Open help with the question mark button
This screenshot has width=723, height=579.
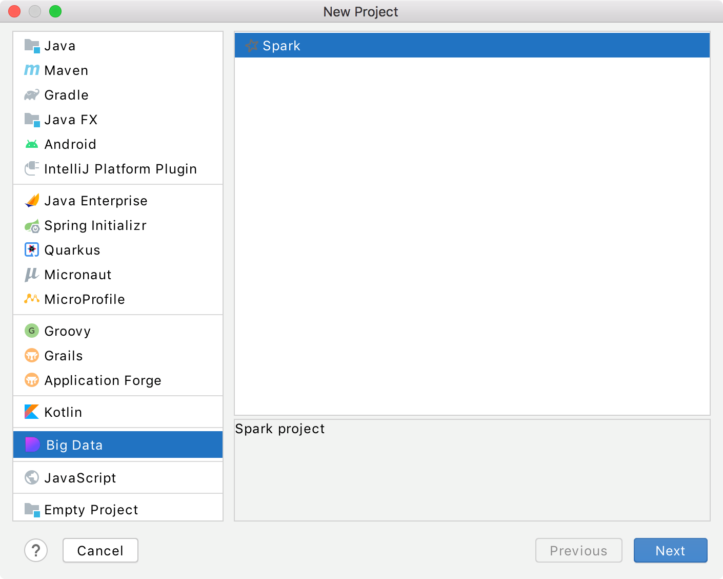36,550
